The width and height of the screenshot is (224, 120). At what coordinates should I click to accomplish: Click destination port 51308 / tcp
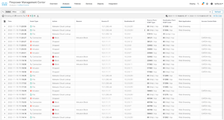[168, 27]
